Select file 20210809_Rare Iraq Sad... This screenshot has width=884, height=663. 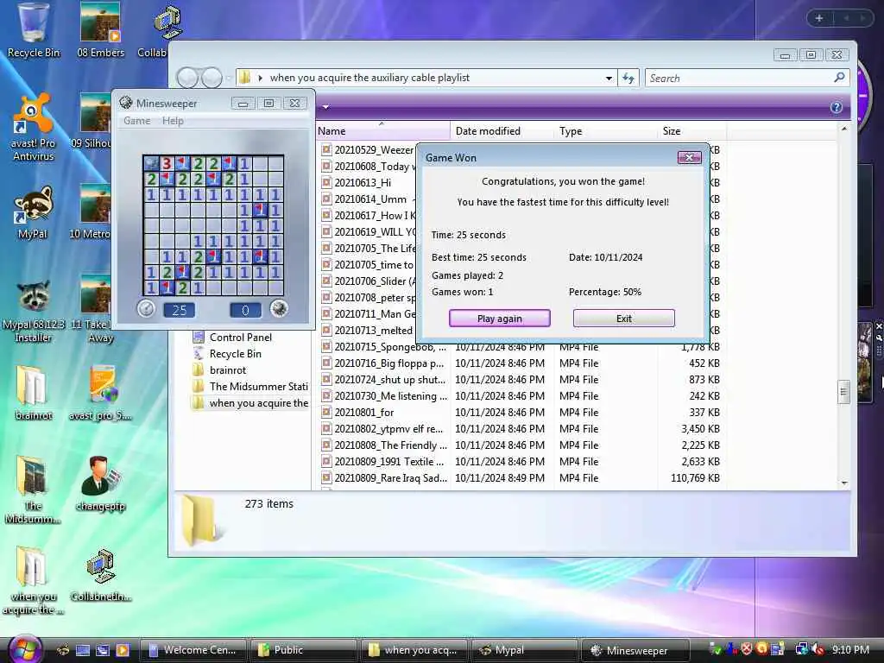389,477
